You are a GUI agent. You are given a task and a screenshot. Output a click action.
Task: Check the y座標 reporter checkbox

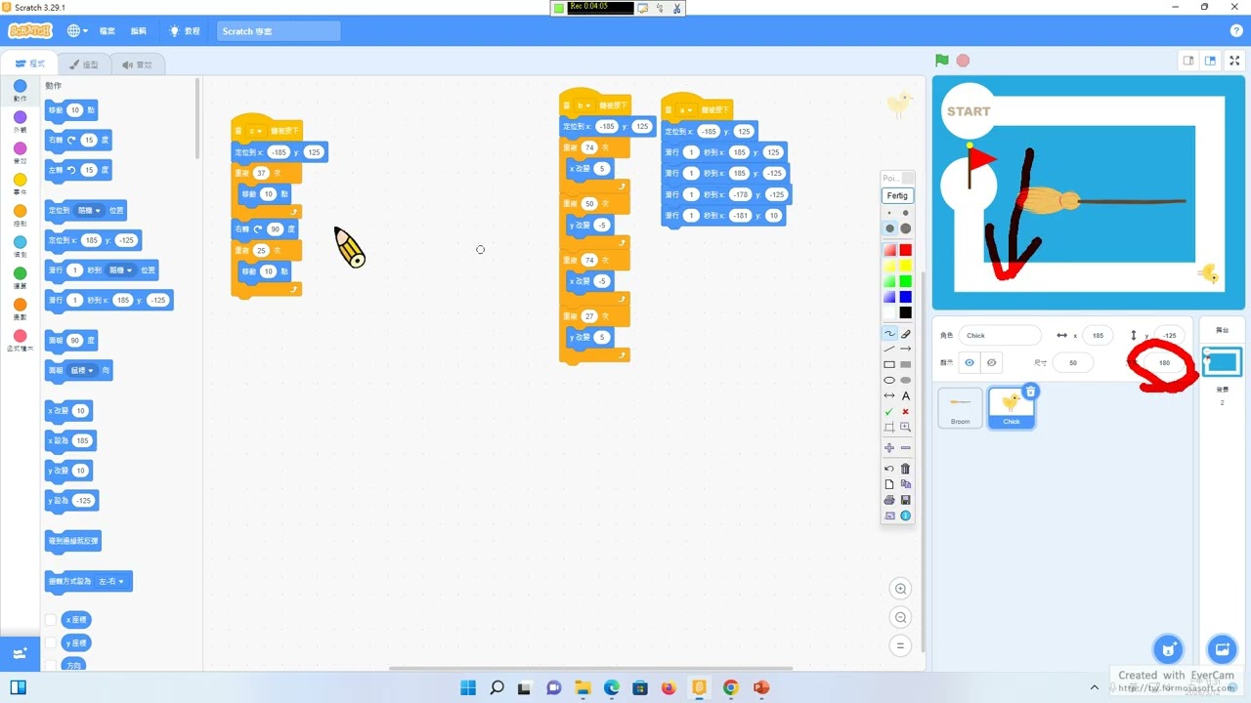coord(51,643)
